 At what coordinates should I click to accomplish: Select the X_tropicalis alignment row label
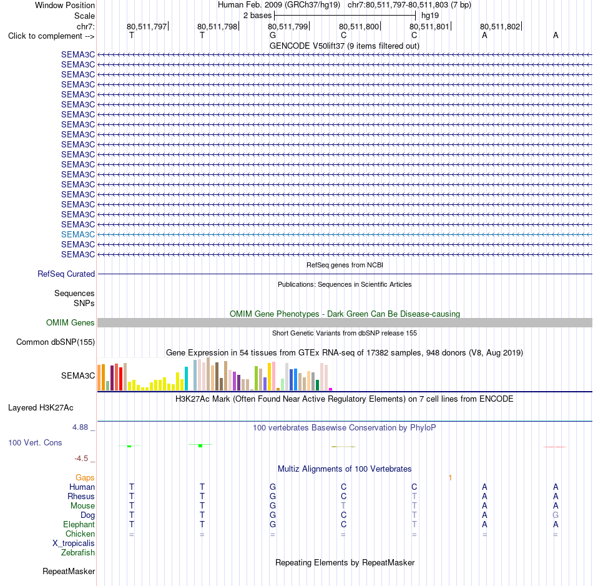point(74,544)
